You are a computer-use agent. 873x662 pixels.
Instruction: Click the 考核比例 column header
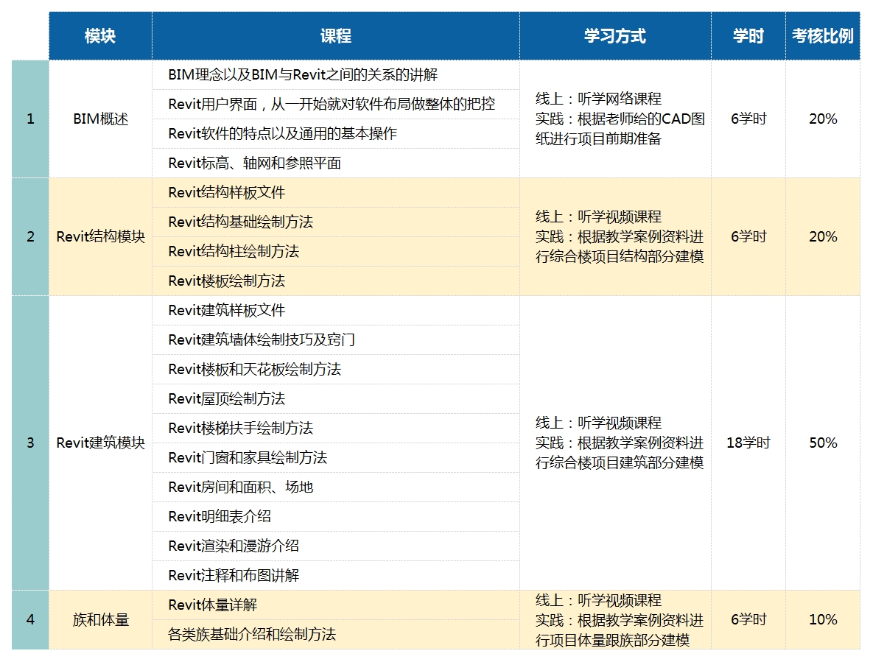[822, 36]
